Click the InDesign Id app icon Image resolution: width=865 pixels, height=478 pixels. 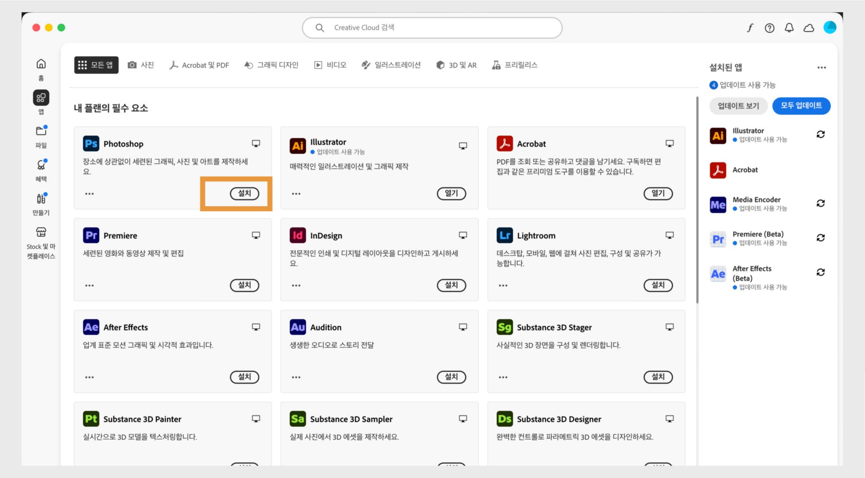297,235
